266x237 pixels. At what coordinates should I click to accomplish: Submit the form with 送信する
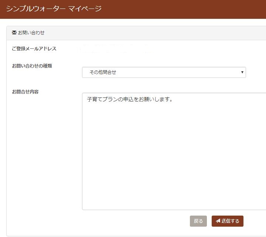click(x=228, y=221)
